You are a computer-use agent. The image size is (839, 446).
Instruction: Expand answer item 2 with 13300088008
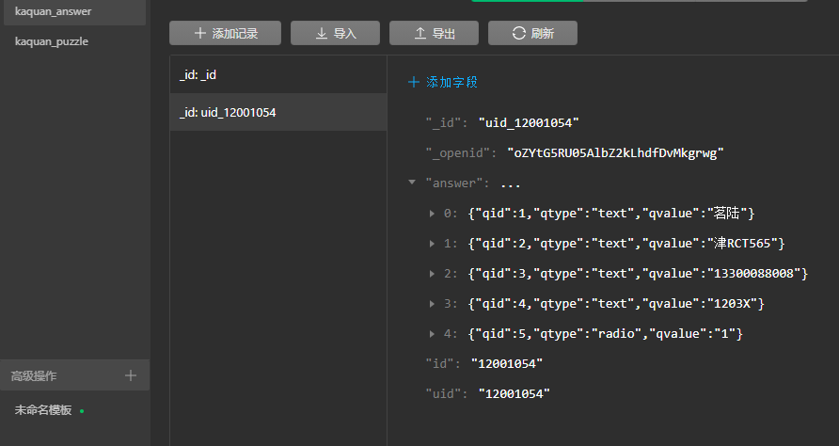pos(432,273)
